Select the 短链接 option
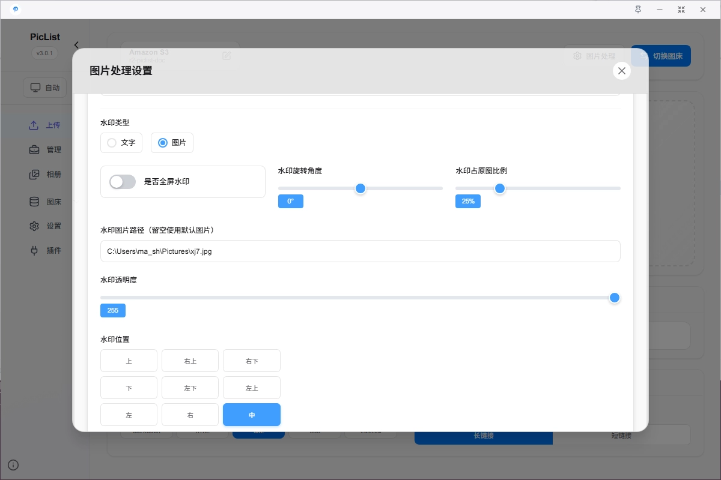Viewport: 721px width, 480px height. pyautogui.click(x=621, y=435)
